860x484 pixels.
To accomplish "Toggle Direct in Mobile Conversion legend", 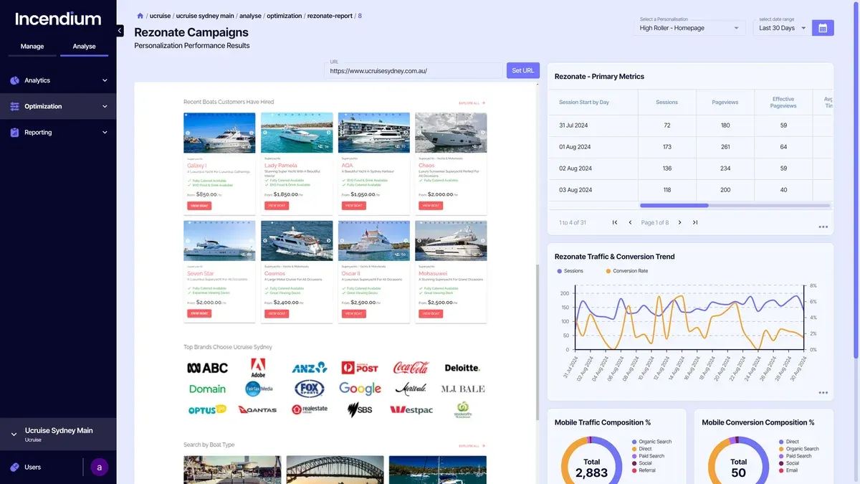I will coord(788,442).
